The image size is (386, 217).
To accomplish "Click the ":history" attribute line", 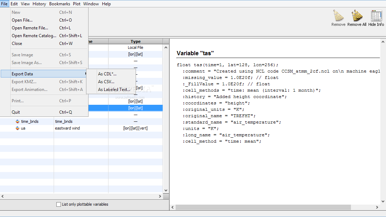I will point(234,97).
